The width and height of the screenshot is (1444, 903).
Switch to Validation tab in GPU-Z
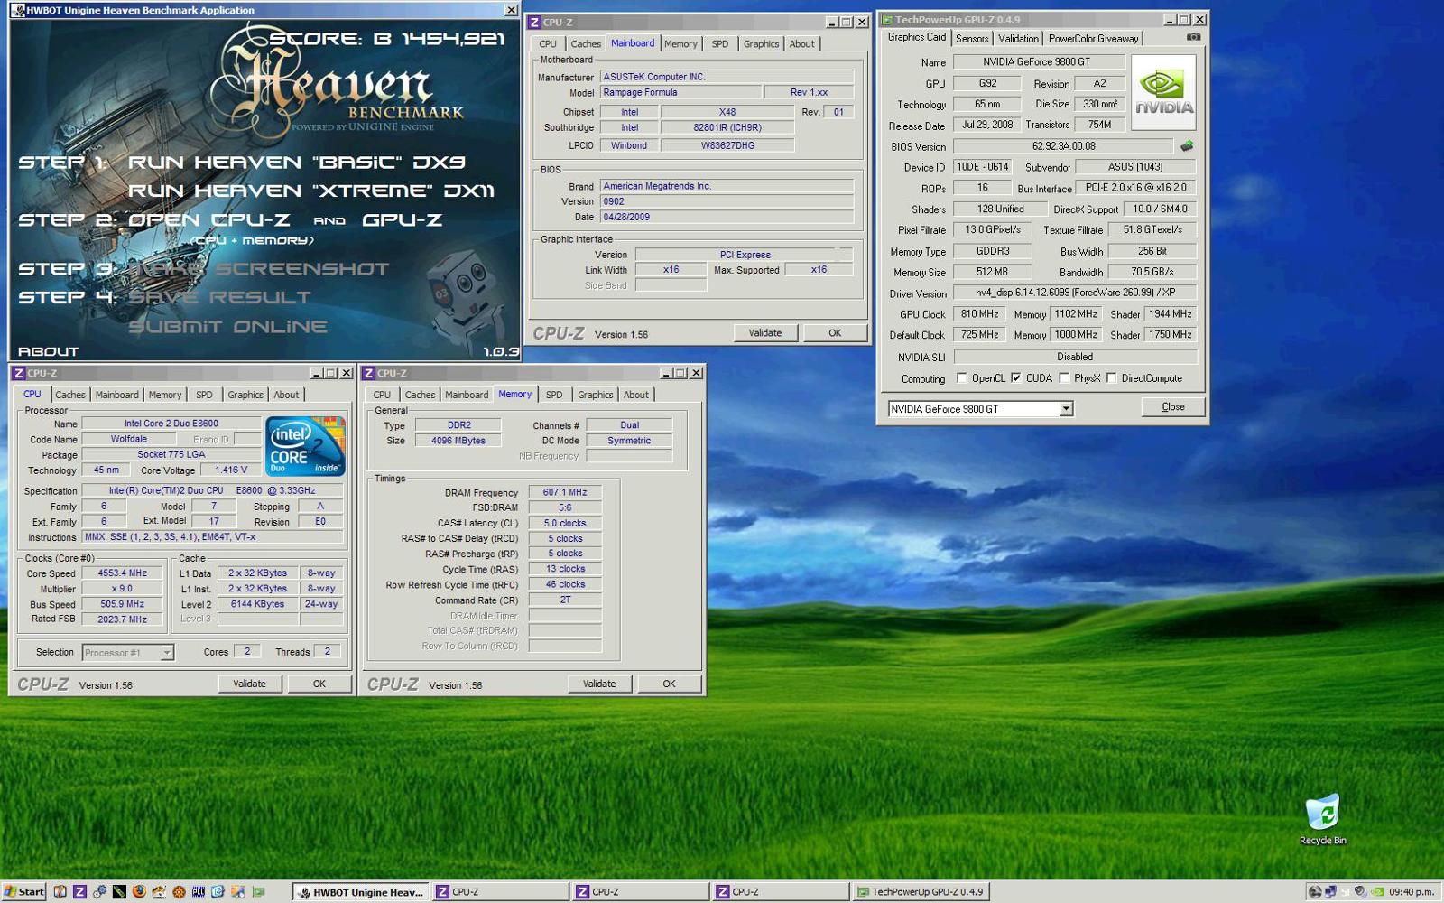point(1018,38)
